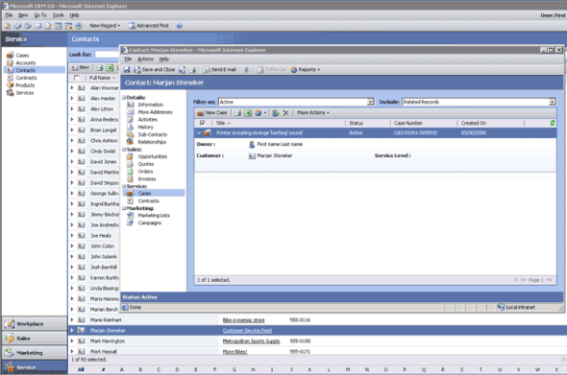This screenshot has width=567, height=375.
Task: Open the File menu in main CRM window
Action: coord(9,15)
